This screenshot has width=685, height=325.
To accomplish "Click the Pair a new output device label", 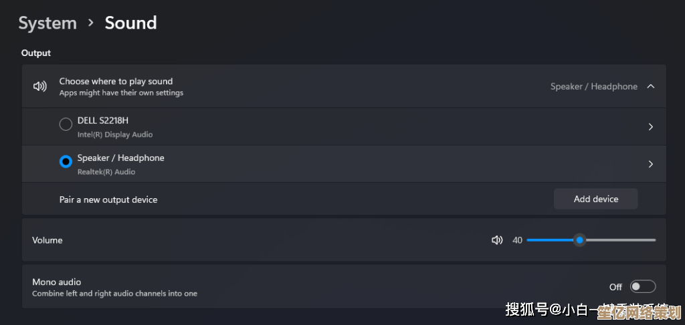I will tap(108, 200).
